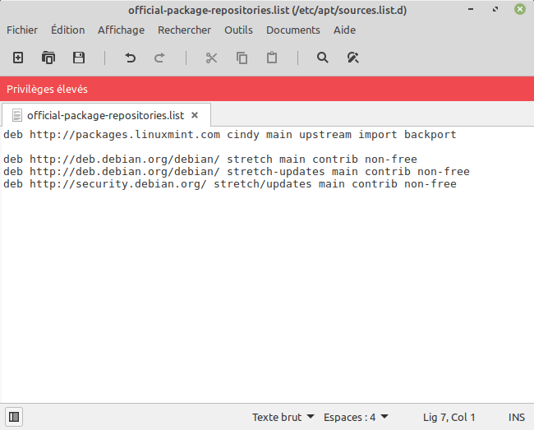The width and height of the screenshot is (534, 430).
Task: Expand the Texte brut language dropdown
Action: click(x=283, y=417)
